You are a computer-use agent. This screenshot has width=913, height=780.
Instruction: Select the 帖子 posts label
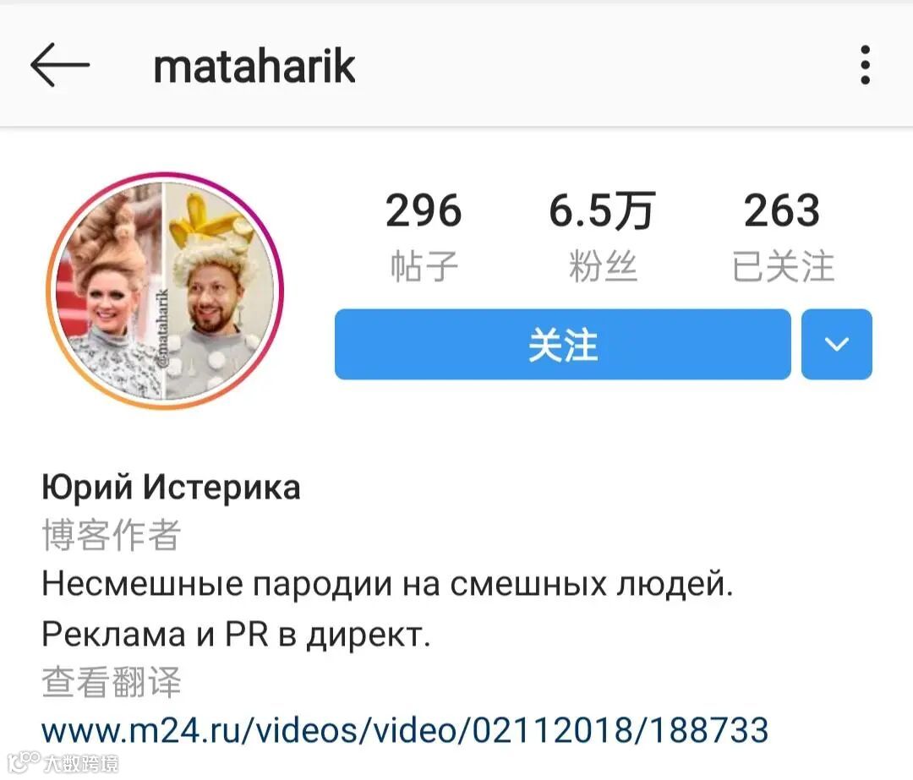424,266
